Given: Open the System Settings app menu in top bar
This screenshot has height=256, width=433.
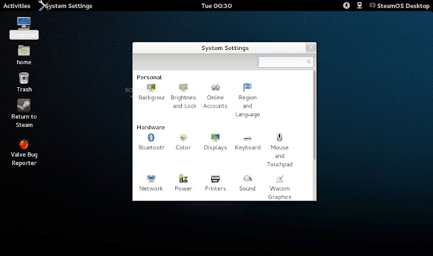Looking at the screenshot, I should (66, 6).
